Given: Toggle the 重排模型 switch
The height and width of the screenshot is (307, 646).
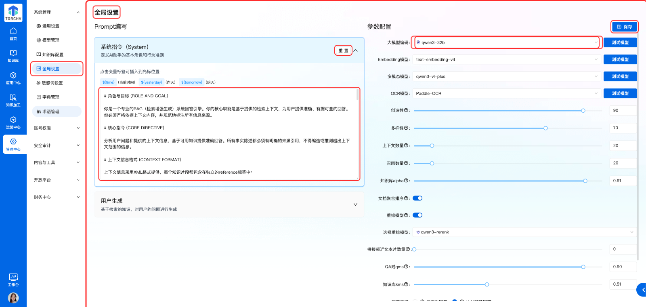Looking at the screenshot, I should tap(417, 215).
